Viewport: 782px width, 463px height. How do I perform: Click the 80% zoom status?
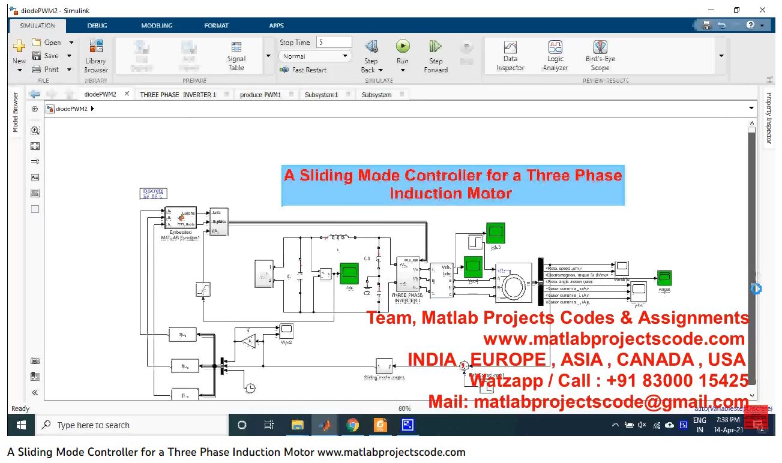(x=404, y=408)
